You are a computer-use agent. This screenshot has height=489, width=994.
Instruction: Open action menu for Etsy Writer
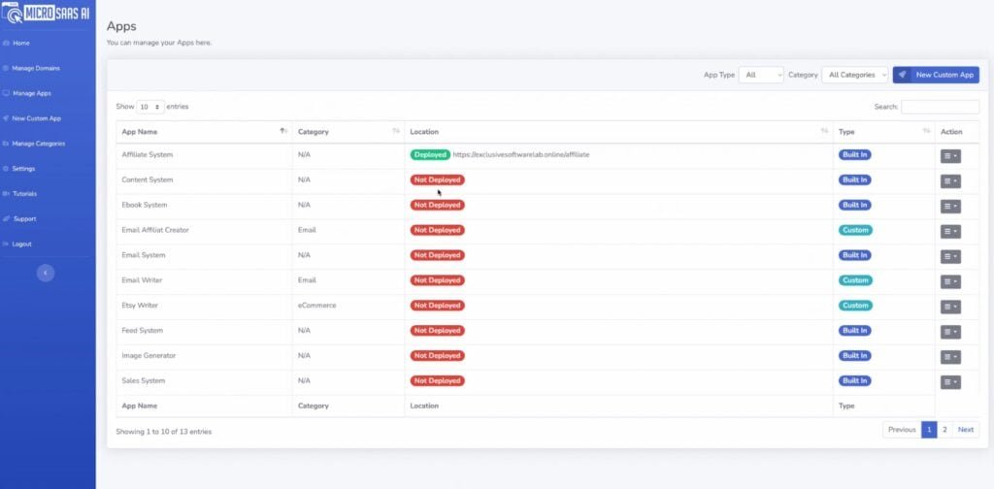(950, 307)
